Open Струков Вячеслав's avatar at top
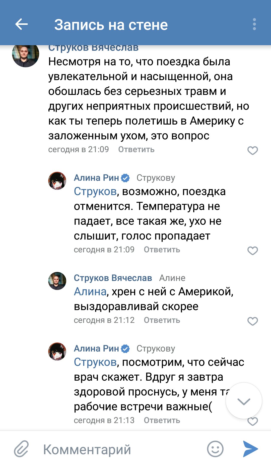Image resolution: width=271 pixels, height=467 pixels. click(26, 55)
